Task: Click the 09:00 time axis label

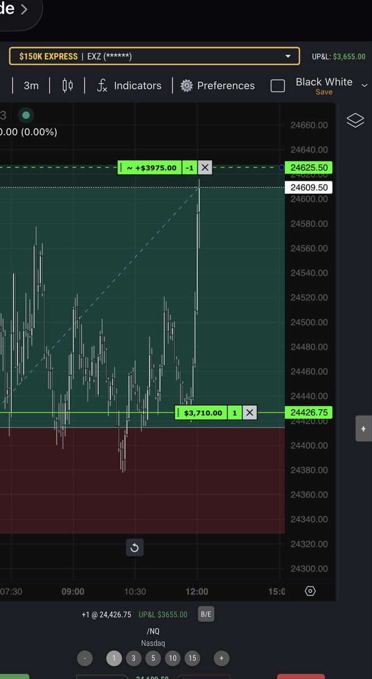Action: (x=73, y=591)
